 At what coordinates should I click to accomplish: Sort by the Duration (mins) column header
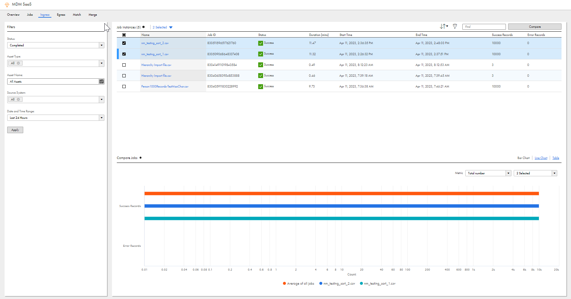coord(319,35)
